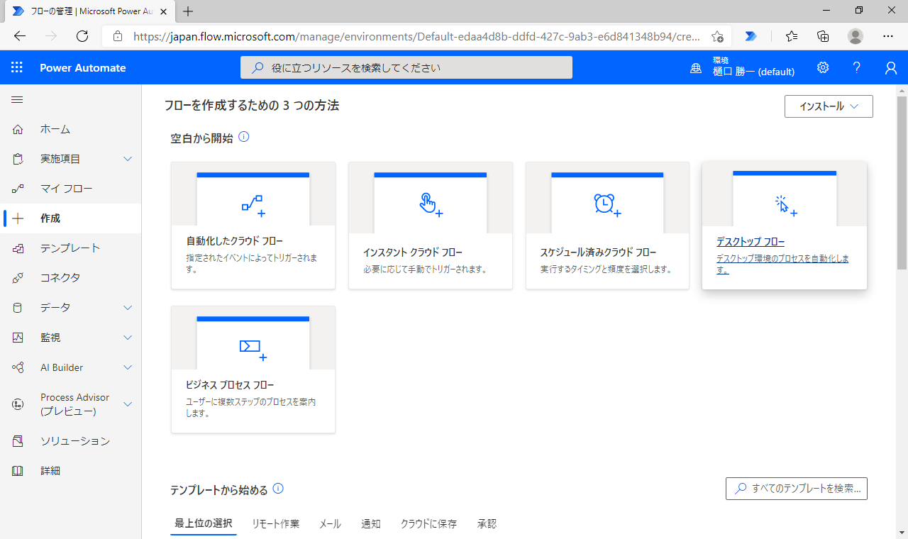This screenshot has width=908, height=539.
Task: Click the solutions icon beside ソリューション
Action: (18, 441)
